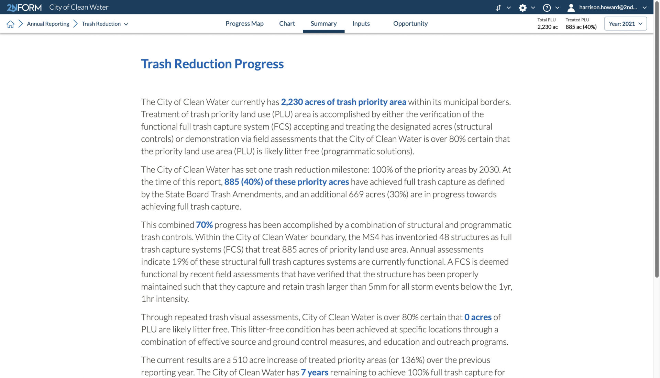The image size is (660, 378).
Task: Select the Inputs tab
Action: tap(361, 24)
